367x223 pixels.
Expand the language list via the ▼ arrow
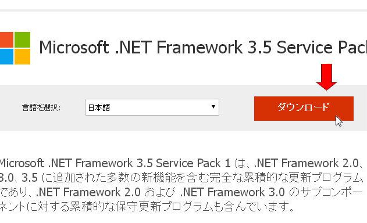tap(213, 107)
